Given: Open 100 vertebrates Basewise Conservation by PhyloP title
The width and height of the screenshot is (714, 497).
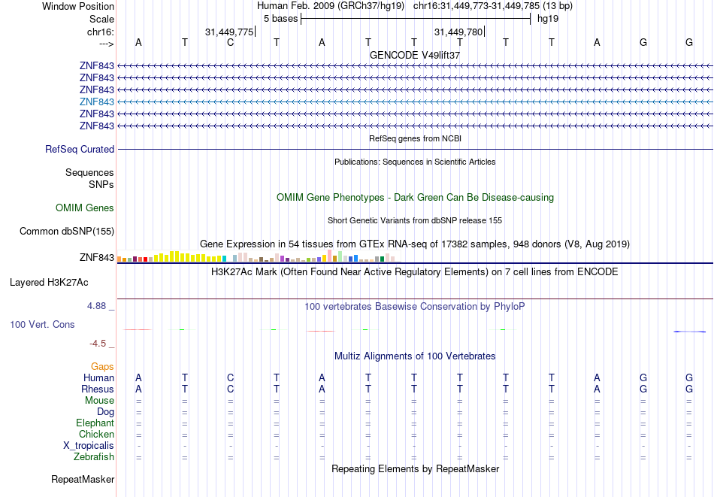Looking at the screenshot, I should (x=415, y=307).
